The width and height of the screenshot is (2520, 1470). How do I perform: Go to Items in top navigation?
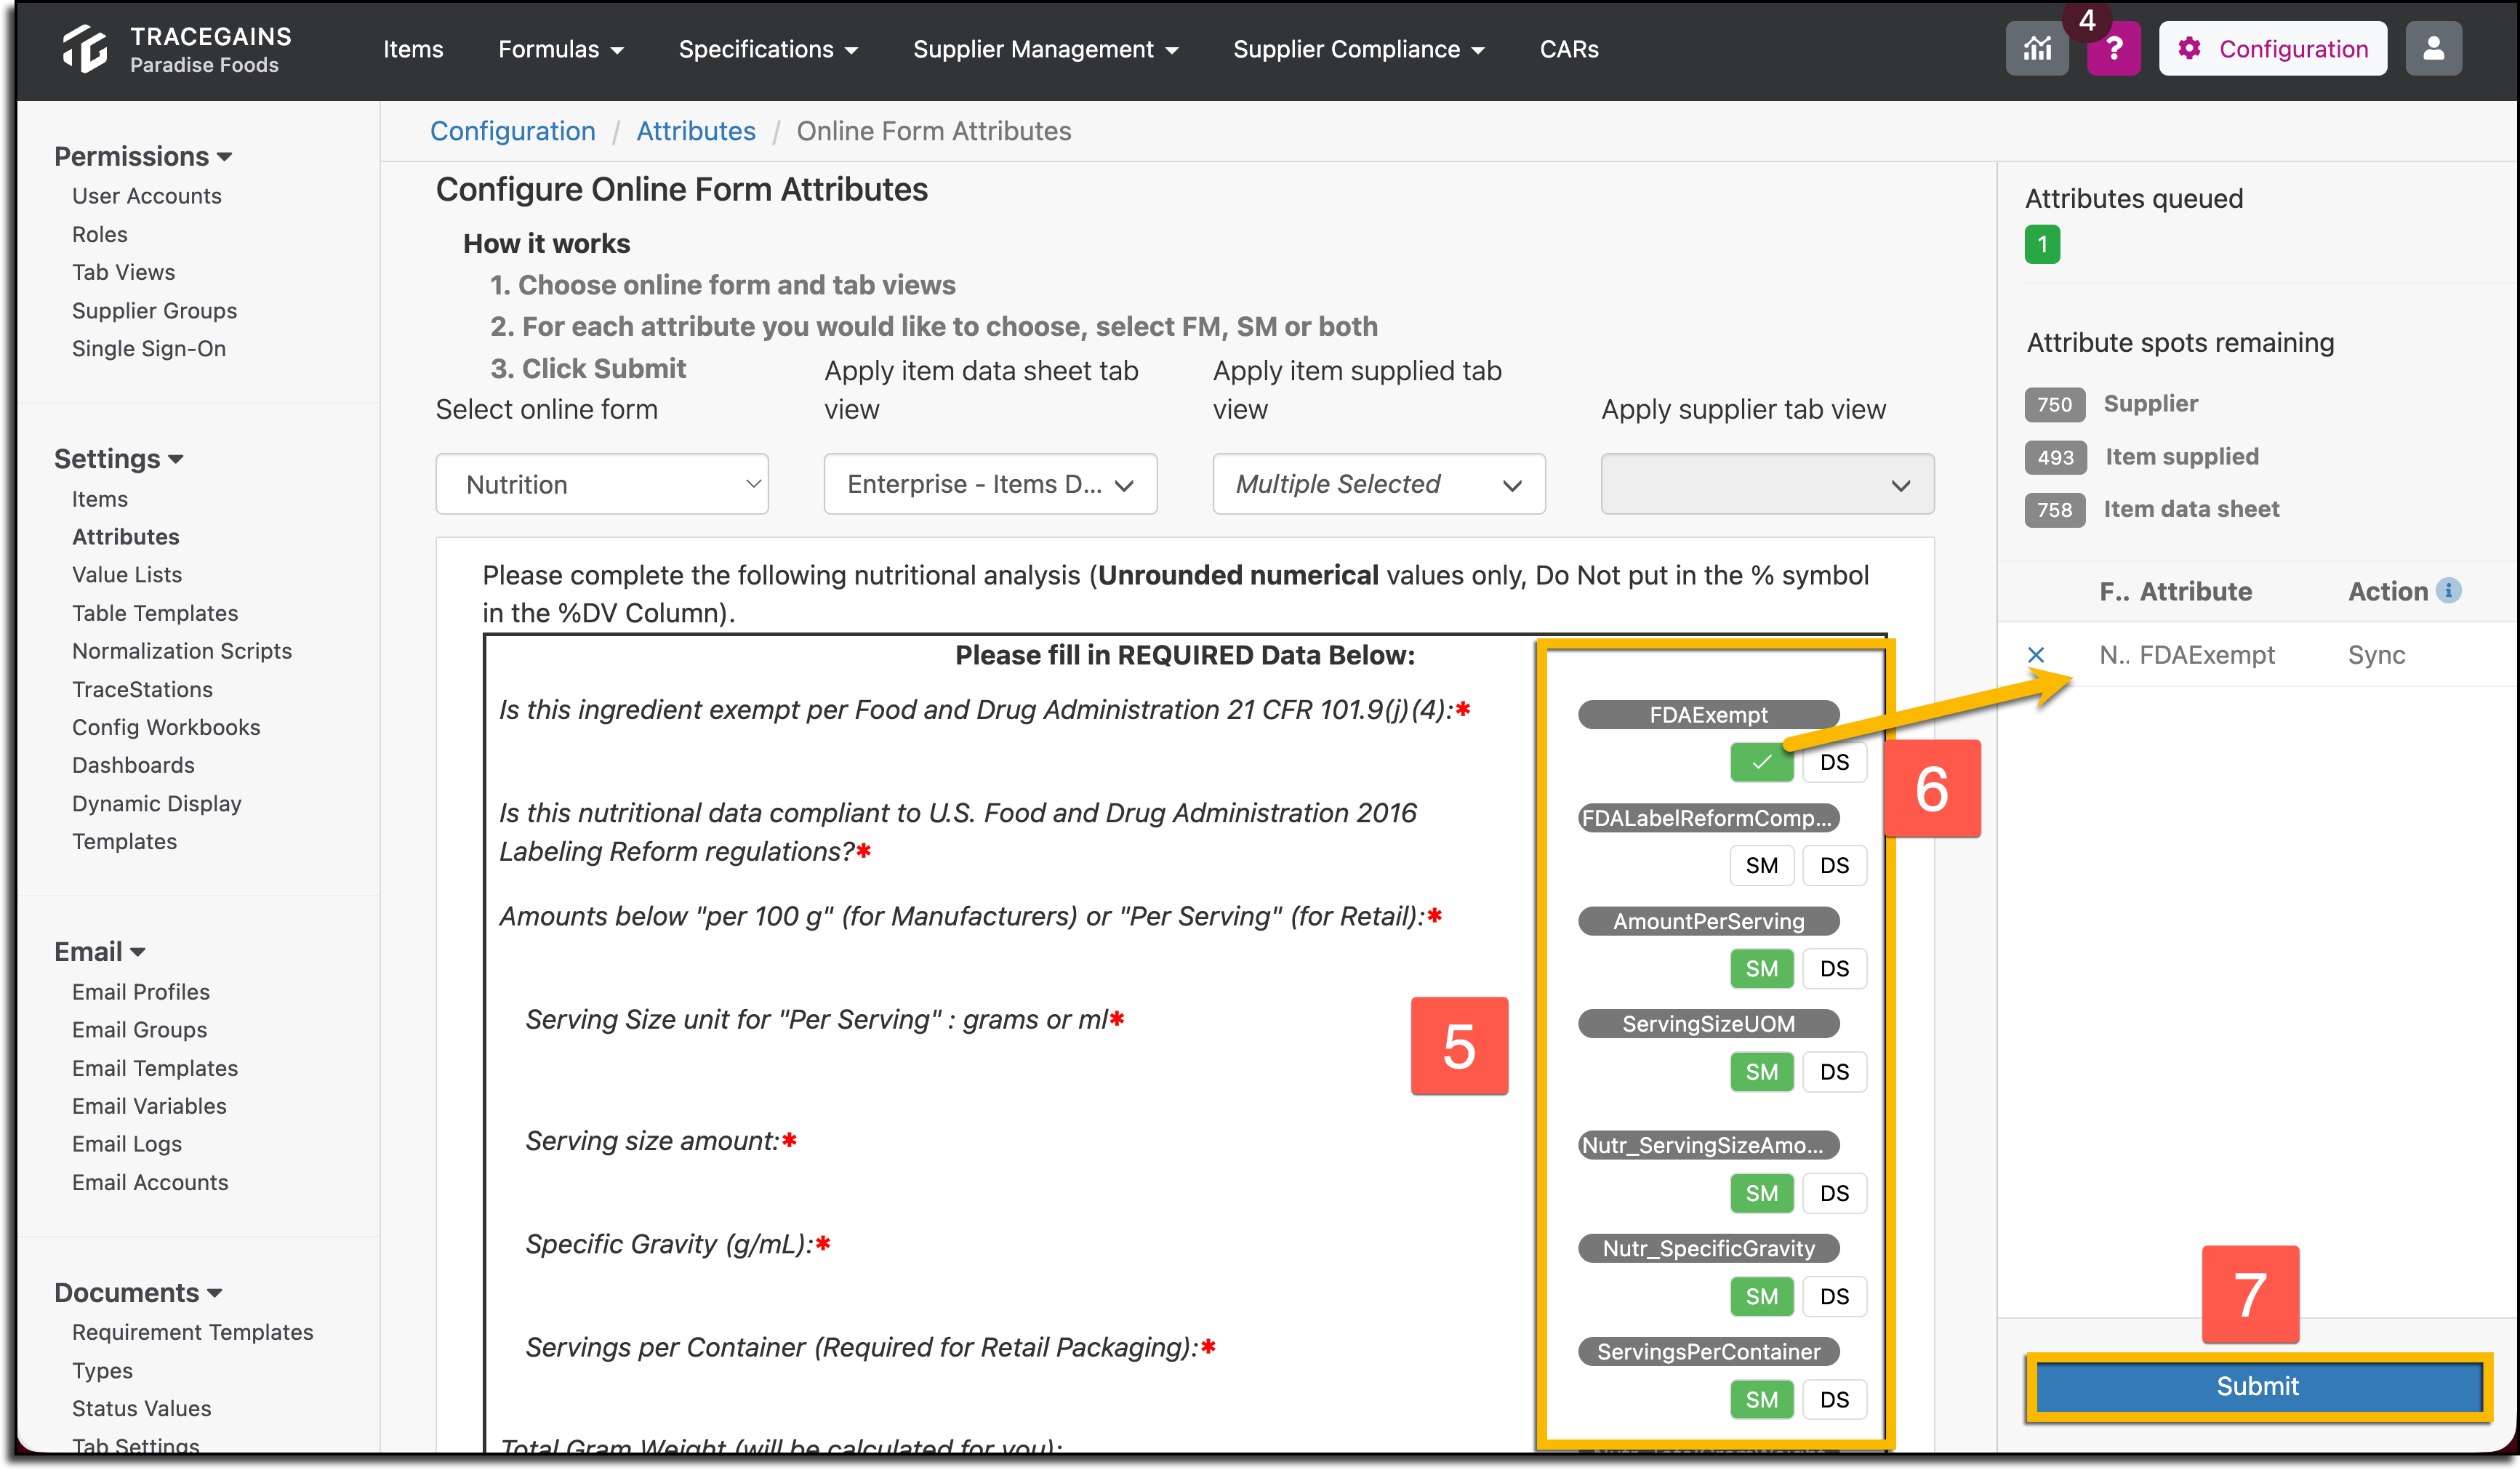coord(413,49)
